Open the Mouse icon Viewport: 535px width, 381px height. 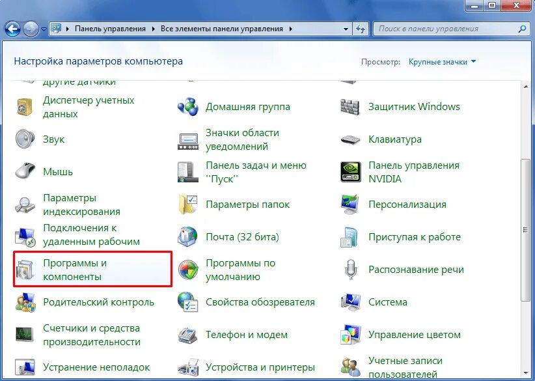(x=25, y=171)
